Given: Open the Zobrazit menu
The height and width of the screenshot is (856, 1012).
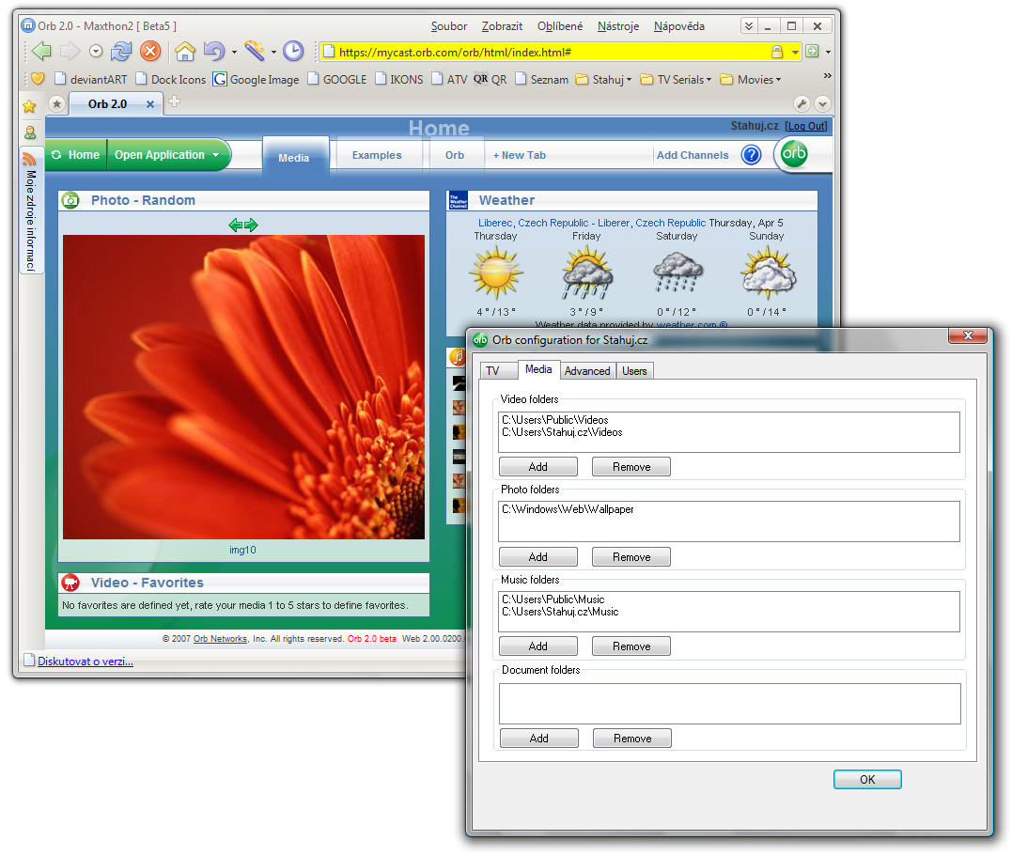Looking at the screenshot, I should tap(502, 26).
